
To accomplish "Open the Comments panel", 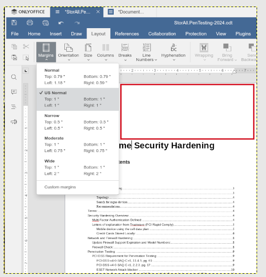I will coord(14,92).
